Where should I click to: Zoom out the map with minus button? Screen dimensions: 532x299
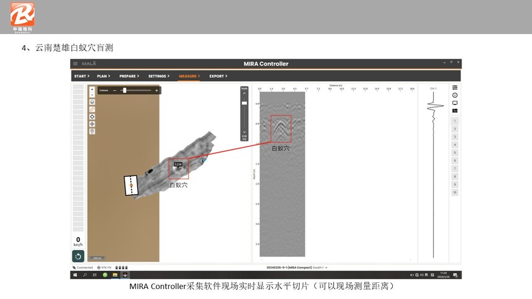point(92,95)
